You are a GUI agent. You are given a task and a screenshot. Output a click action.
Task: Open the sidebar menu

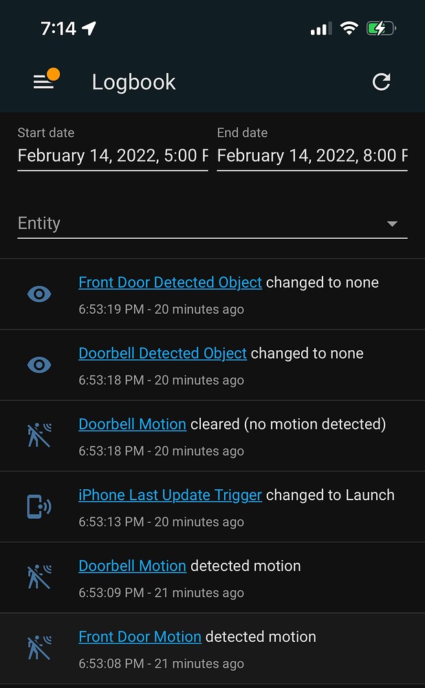[43, 81]
